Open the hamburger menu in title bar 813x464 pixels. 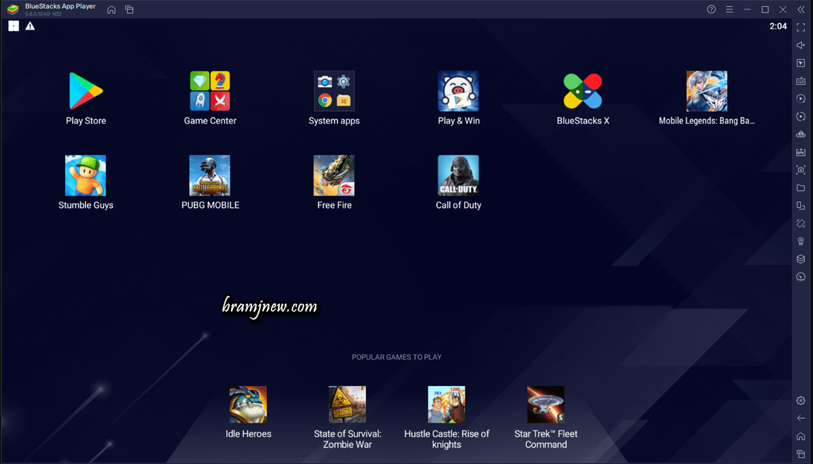click(730, 9)
